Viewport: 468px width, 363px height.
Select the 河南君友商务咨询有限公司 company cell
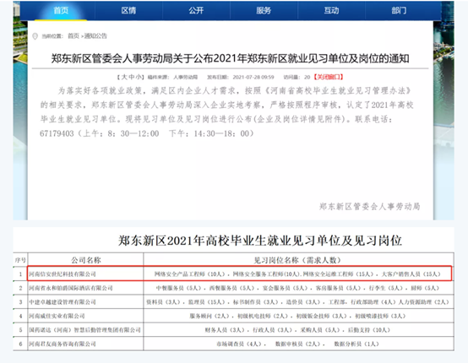85,344
